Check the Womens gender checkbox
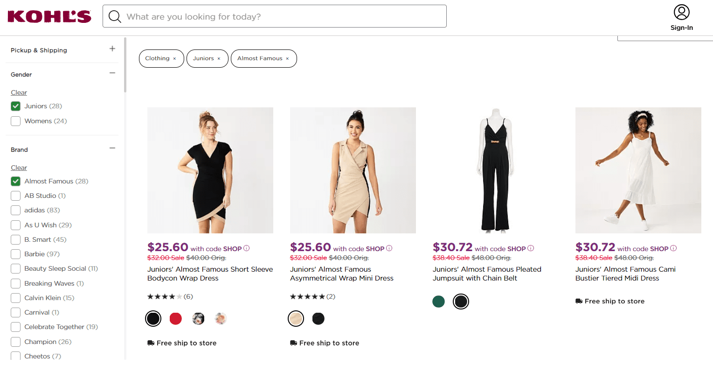This screenshot has height=365, width=713. pos(16,121)
